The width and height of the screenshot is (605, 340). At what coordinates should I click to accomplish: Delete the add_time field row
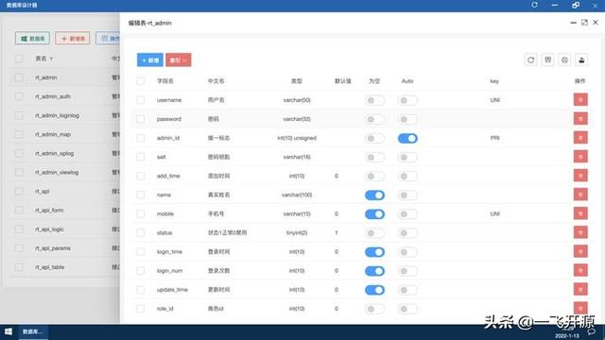[x=580, y=176]
